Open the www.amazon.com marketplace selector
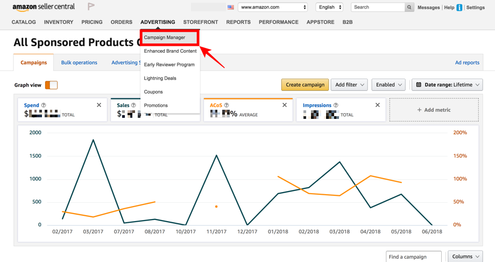 click(273, 7)
